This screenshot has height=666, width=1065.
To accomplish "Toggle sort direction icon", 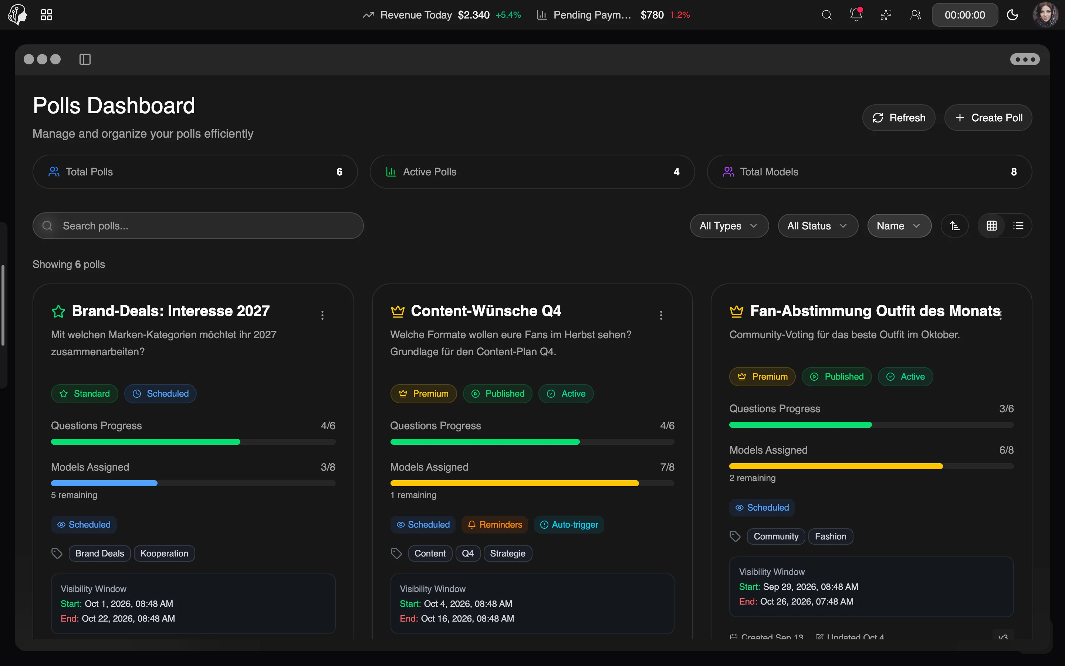I will 954,226.
